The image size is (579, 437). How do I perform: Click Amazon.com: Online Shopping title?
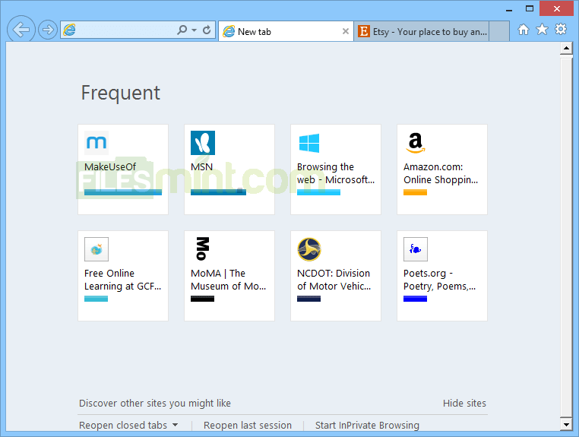pyautogui.click(x=441, y=173)
